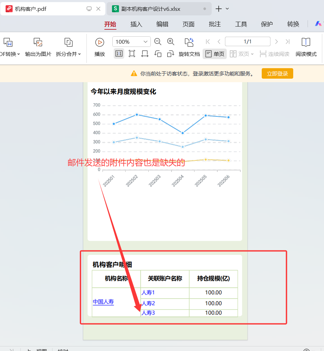Expand the new tab dropdown chevron

coord(227,9)
